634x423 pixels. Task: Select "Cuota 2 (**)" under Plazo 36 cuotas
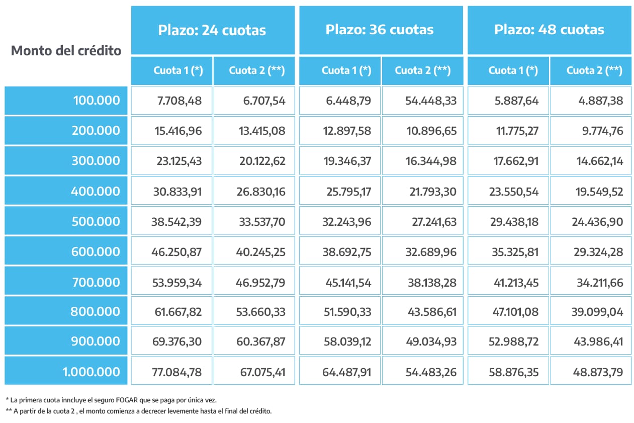pos(422,70)
